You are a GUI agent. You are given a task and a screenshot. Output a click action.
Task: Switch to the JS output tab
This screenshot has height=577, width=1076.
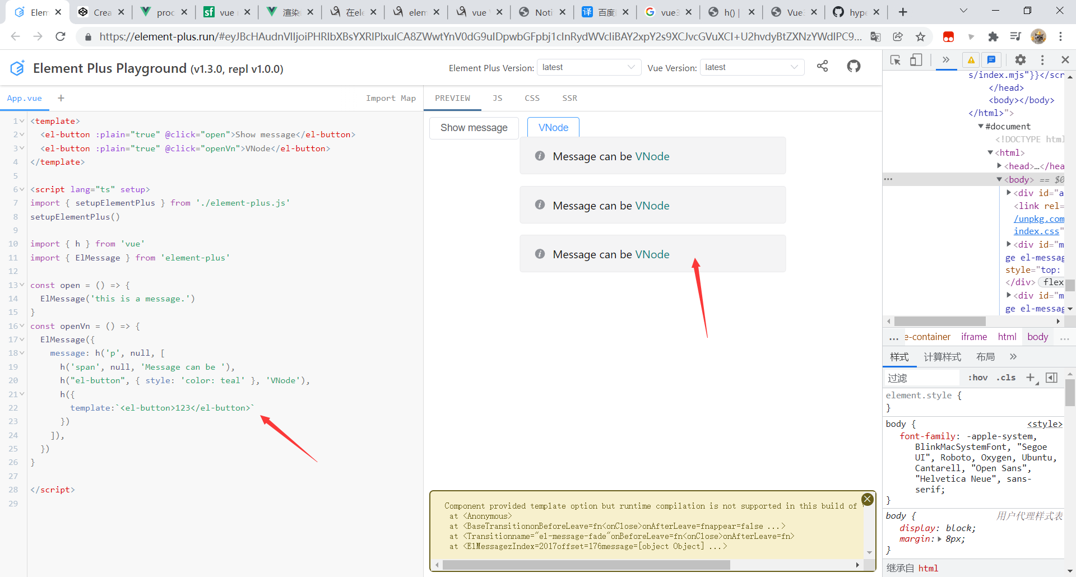point(498,98)
